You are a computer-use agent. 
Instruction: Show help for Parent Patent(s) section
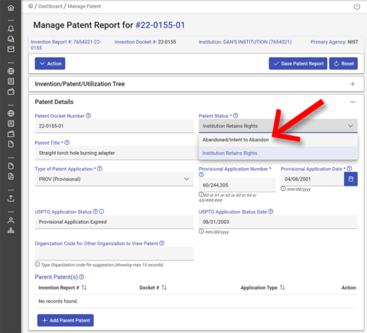tap(82, 276)
